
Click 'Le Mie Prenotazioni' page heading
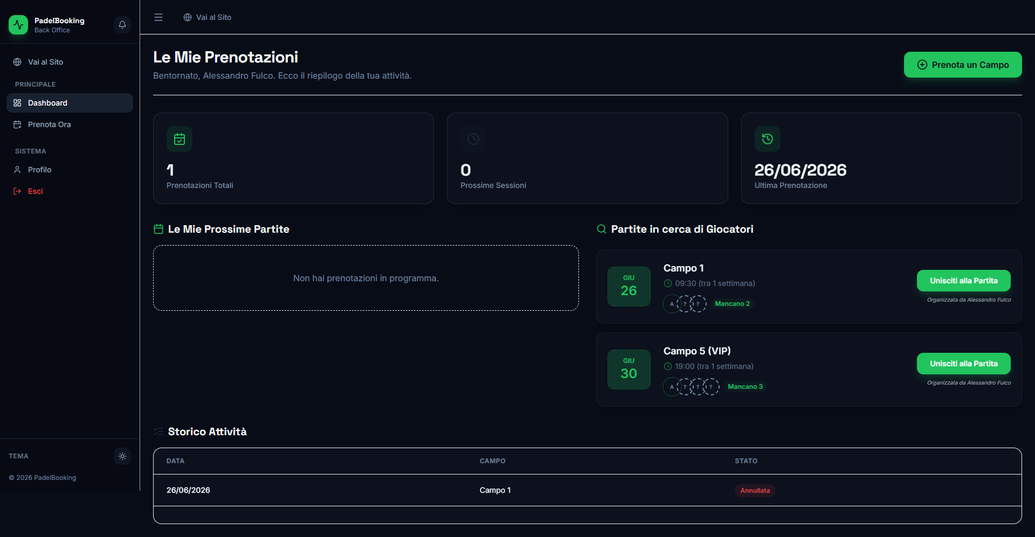[x=225, y=57]
